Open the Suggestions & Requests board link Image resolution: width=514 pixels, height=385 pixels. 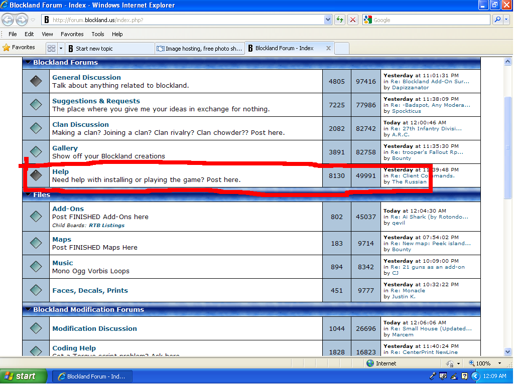point(96,101)
